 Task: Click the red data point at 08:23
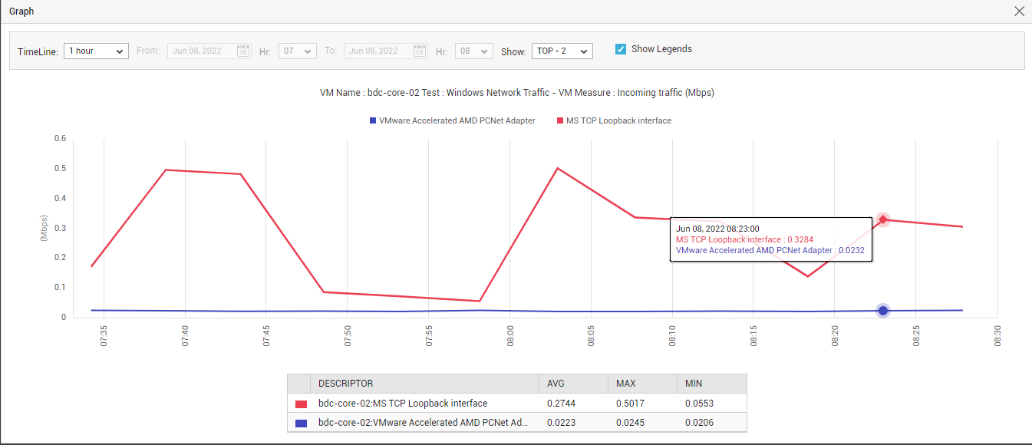click(x=883, y=220)
